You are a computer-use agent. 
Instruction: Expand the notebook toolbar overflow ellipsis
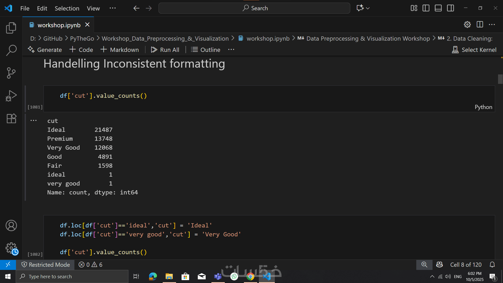coord(231,50)
